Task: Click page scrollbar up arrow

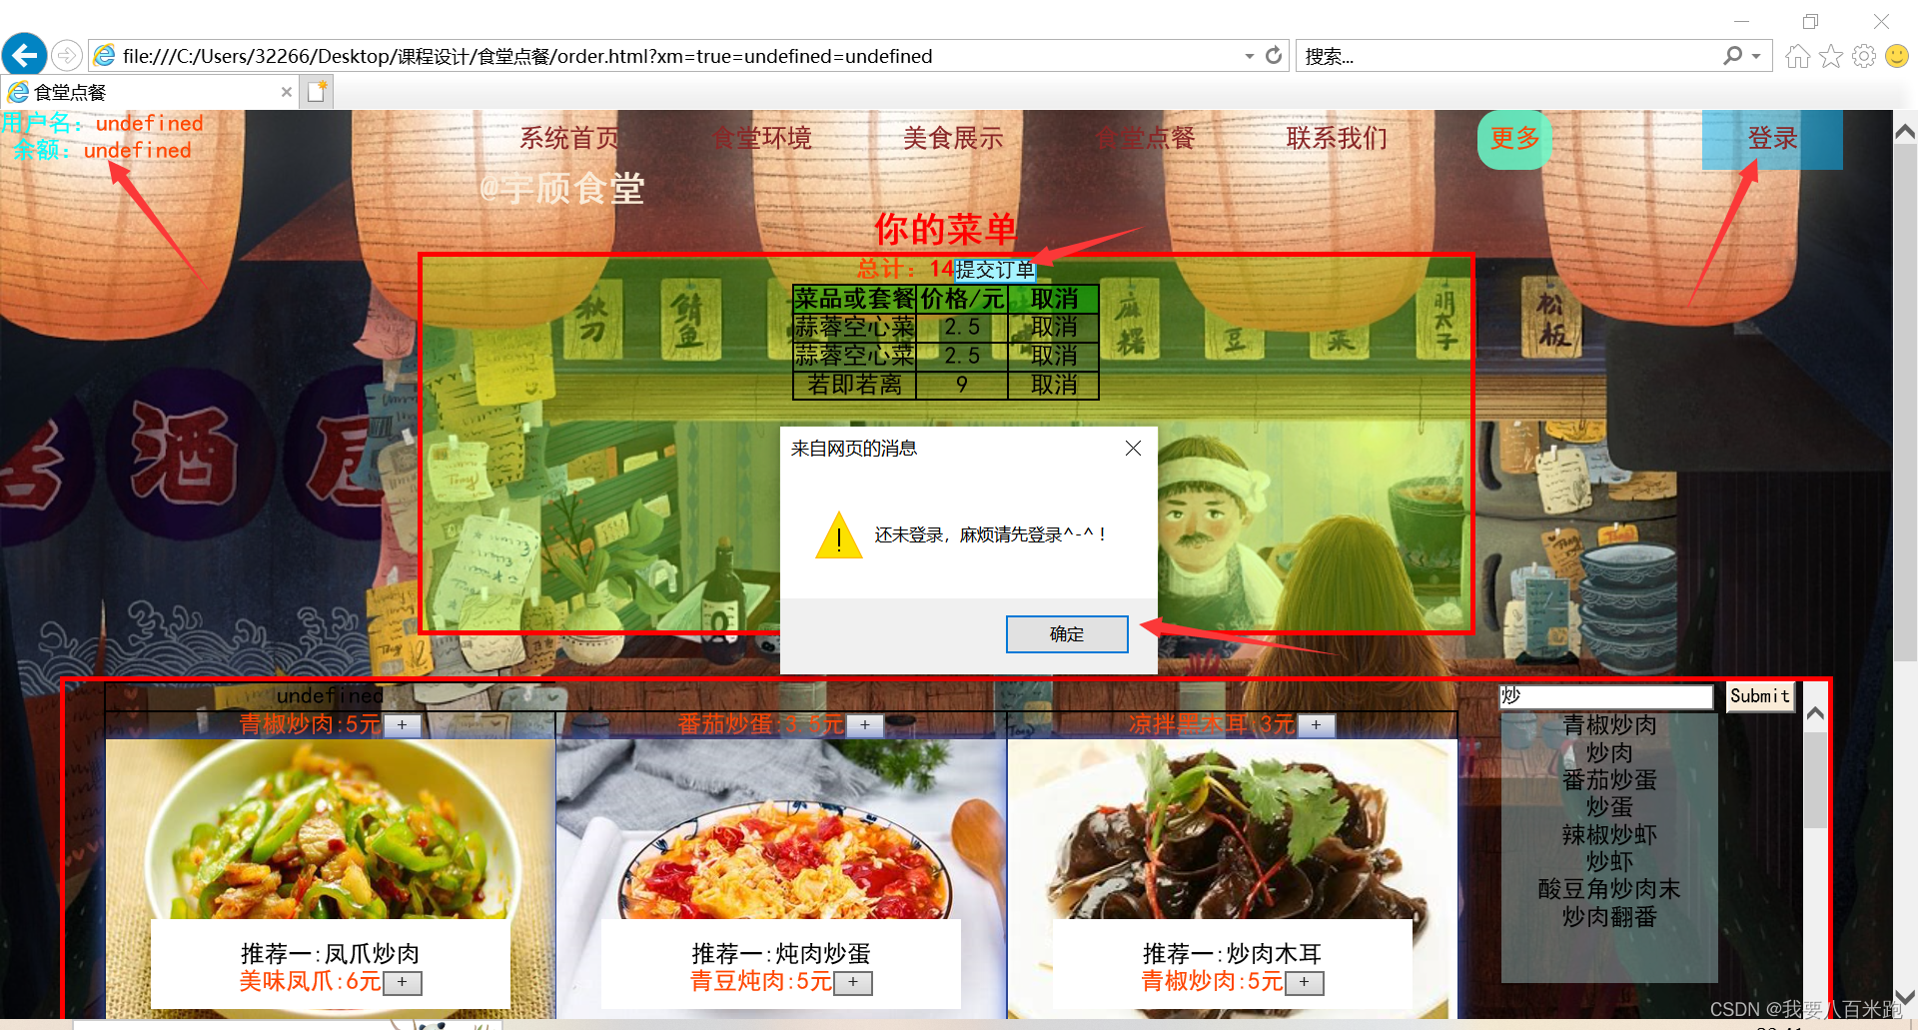Action: coord(1905,132)
